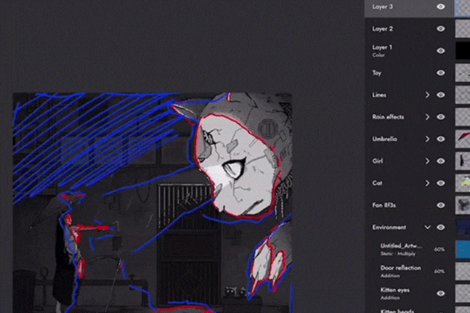Select the Environment group label
This screenshot has height=313, width=470.
[x=389, y=228]
